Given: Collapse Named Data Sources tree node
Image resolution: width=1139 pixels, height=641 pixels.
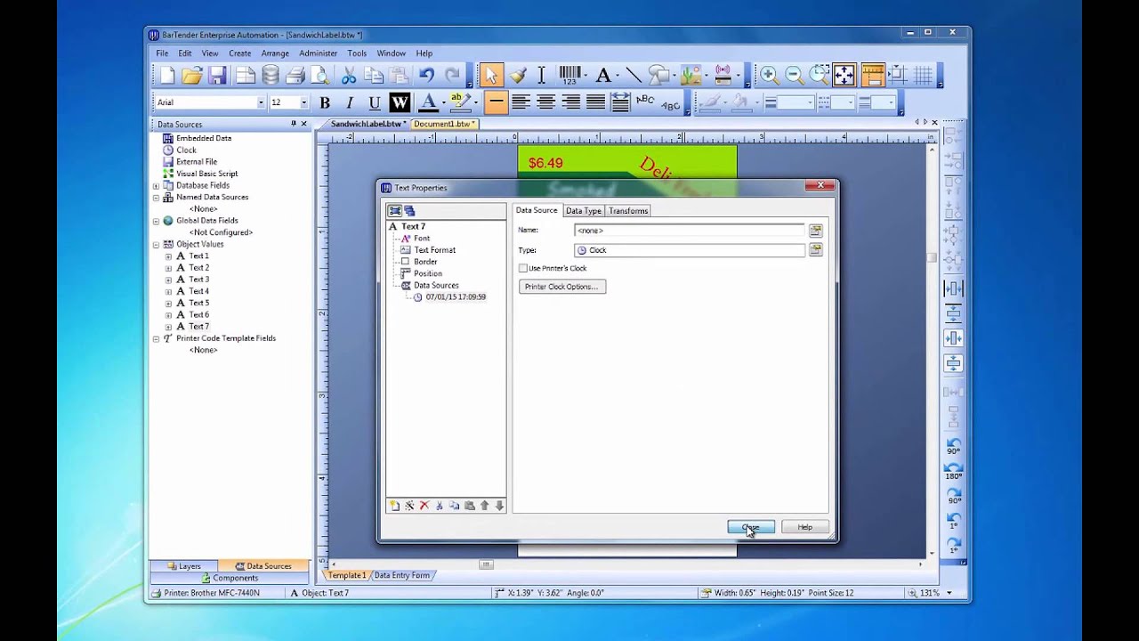Looking at the screenshot, I should click(x=157, y=197).
